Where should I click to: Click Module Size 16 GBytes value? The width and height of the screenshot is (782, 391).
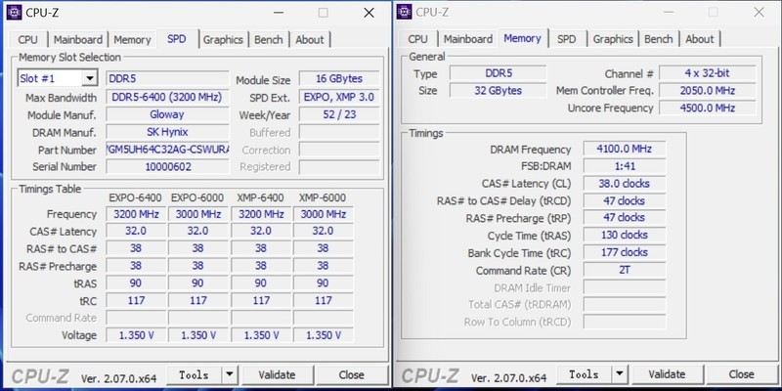pyautogui.click(x=339, y=79)
